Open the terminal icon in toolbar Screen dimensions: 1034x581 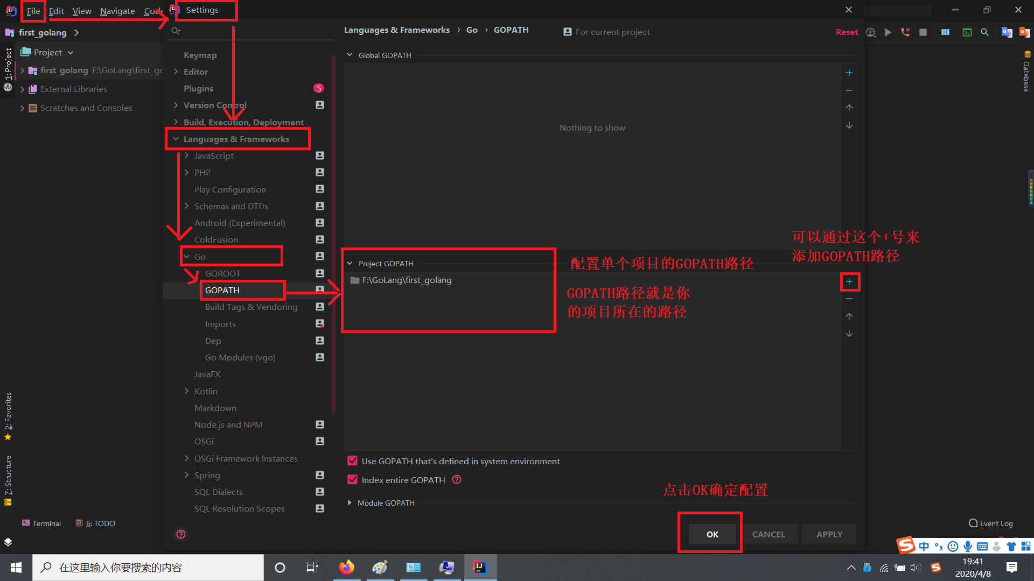967,32
